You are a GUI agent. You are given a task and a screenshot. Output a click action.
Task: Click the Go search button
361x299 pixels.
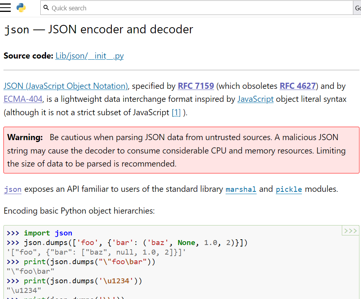[357, 8]
